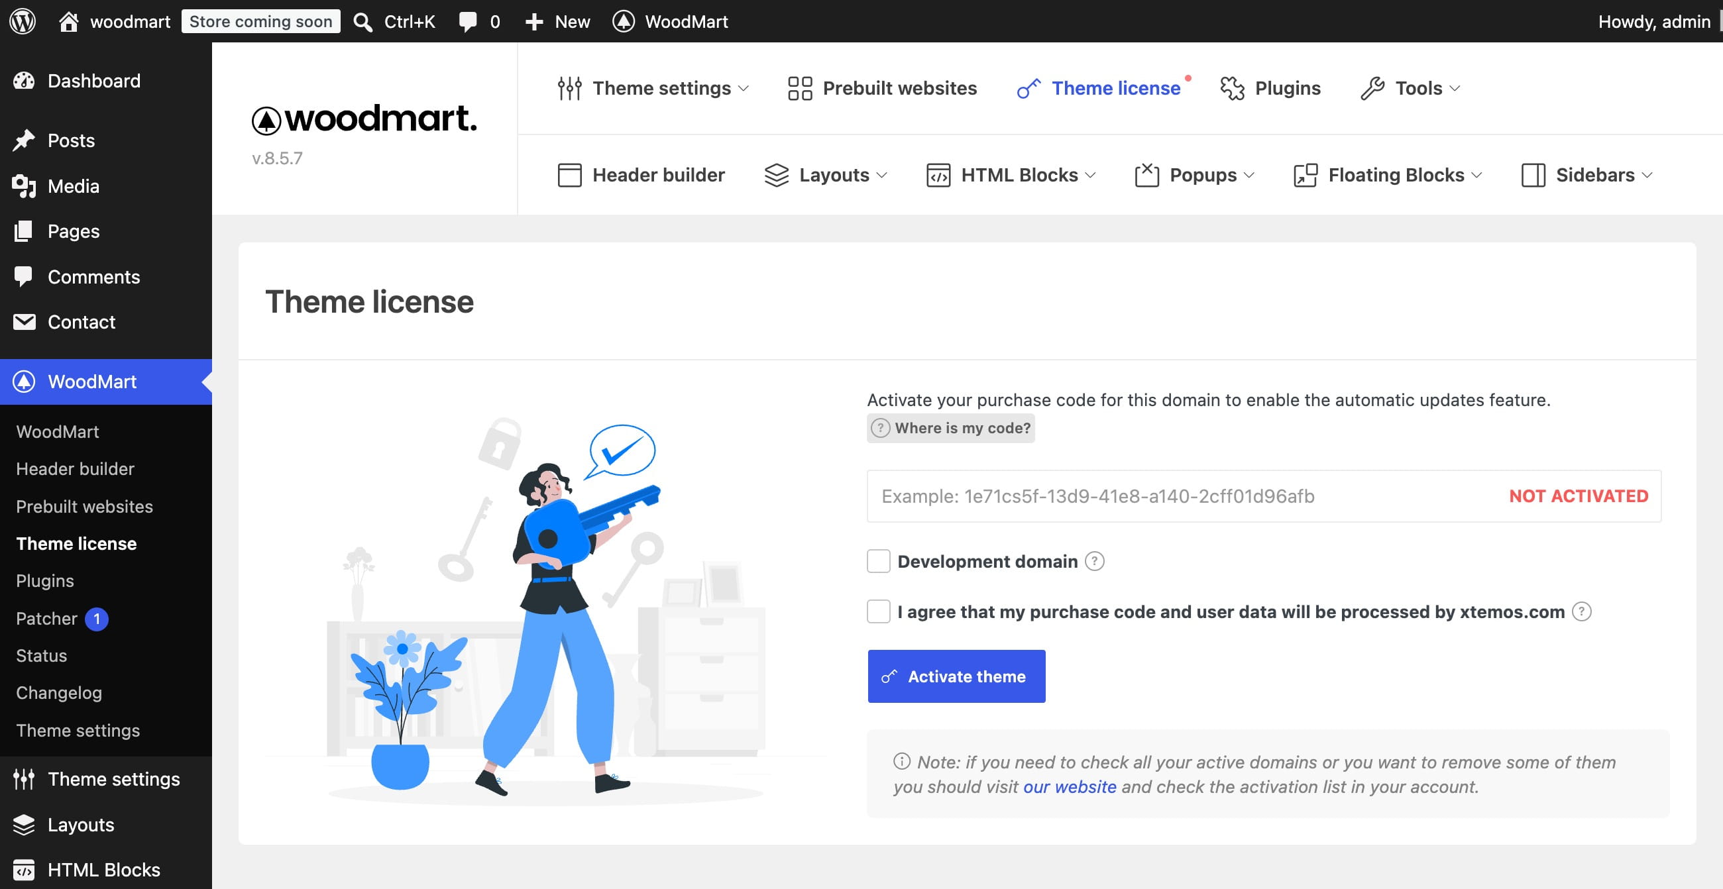Expand the Floating Blocks dropdown chevron
The image size is (1723, 889).
[1477, 175]
